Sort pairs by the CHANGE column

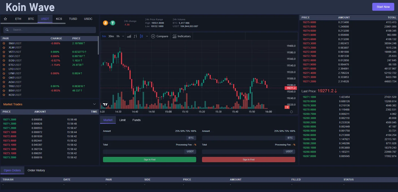[56, 39]
